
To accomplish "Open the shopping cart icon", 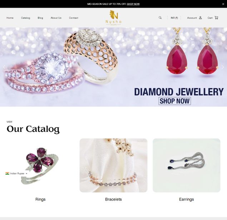I will pyautogui.click(x=216, y=17).
